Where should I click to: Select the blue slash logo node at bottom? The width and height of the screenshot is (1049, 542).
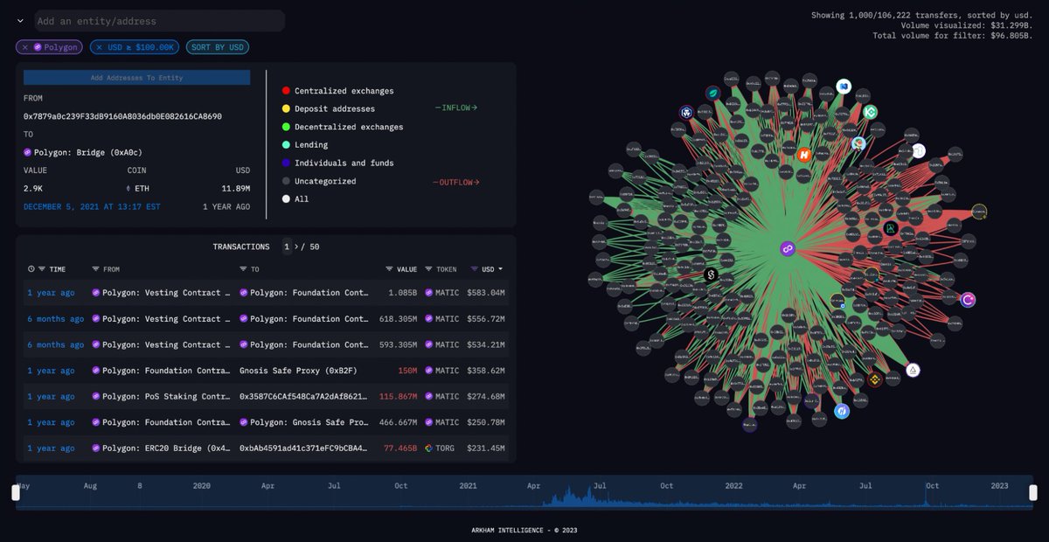(842, 411)
